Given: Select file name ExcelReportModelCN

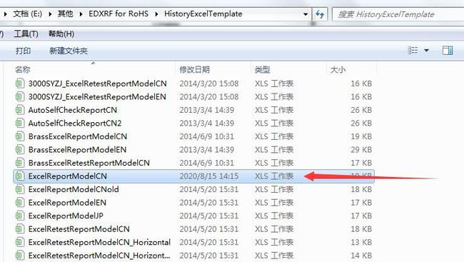Looking at the screenshot, I should tap(68, 176).
